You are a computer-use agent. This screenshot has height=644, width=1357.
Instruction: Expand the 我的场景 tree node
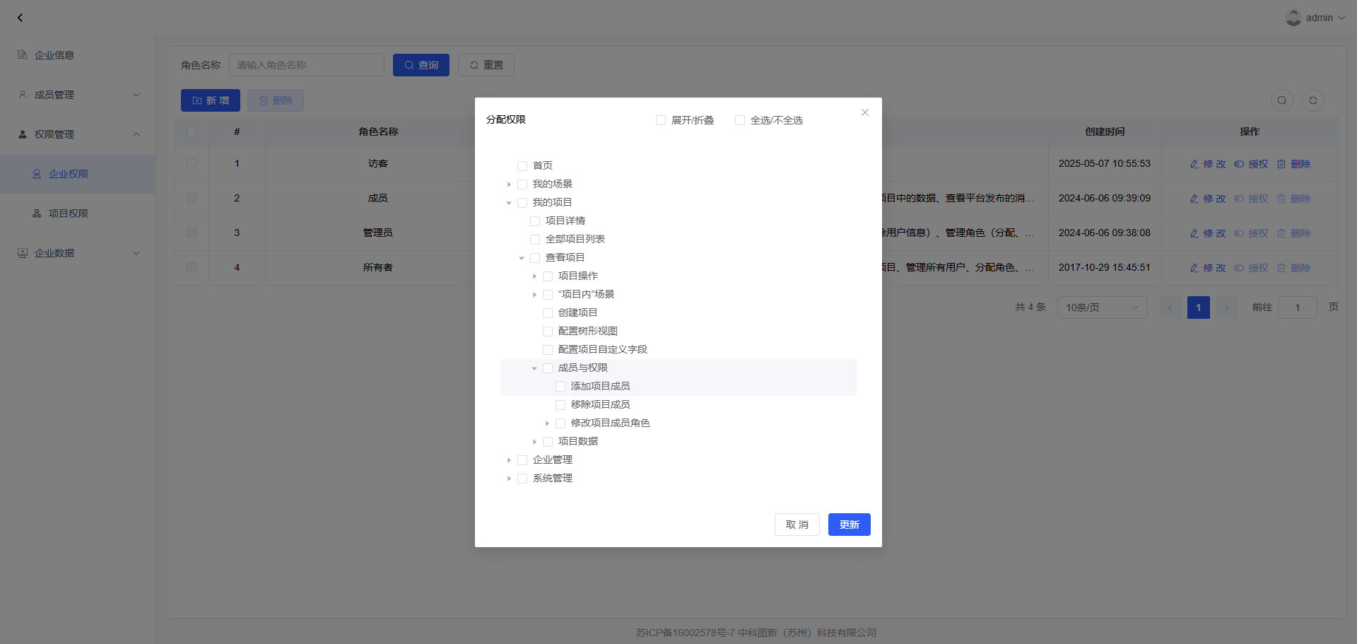click(509, 185)
